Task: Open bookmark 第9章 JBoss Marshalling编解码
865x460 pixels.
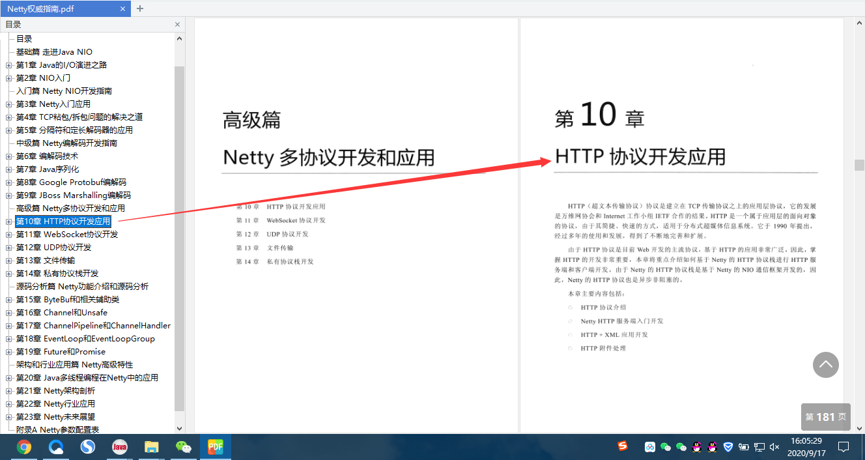Action: (x=73, y=195)
